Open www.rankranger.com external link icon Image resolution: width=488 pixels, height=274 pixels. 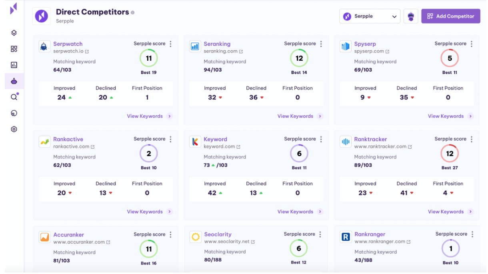[x=409, y=242]
